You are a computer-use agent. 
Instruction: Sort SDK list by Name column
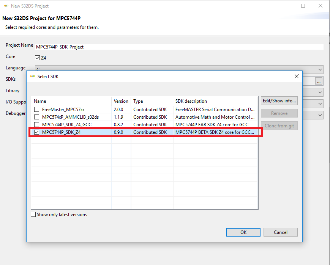71,101
